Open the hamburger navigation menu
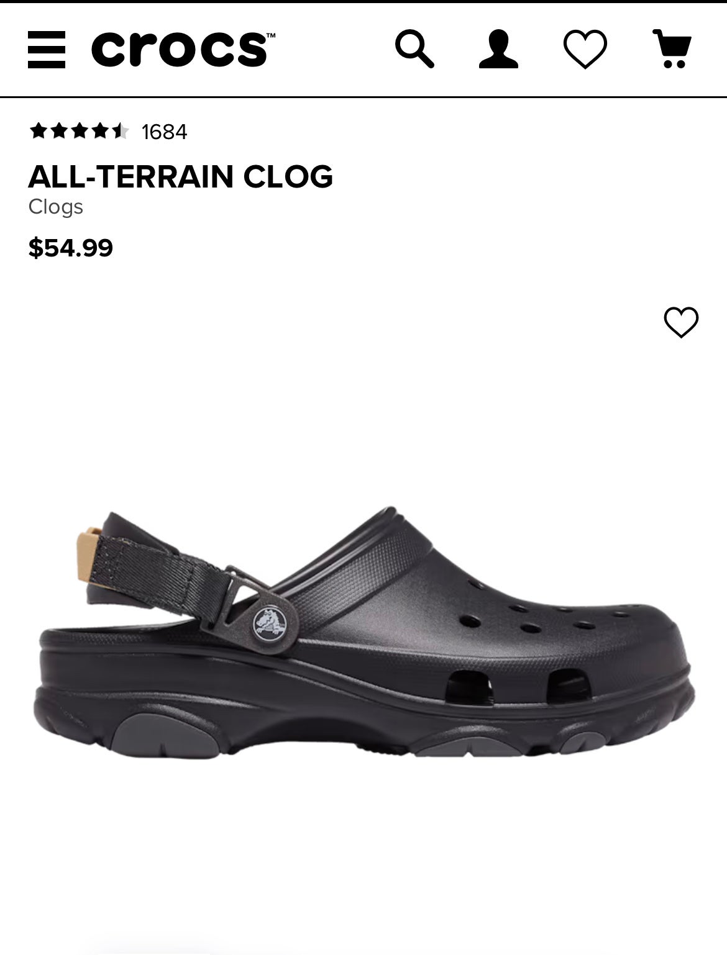This screenshot has height=955, width=727. (47, 49)
